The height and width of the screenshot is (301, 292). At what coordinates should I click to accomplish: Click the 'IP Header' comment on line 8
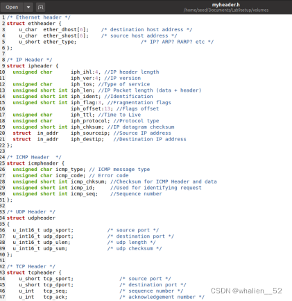tap(30, 60)
